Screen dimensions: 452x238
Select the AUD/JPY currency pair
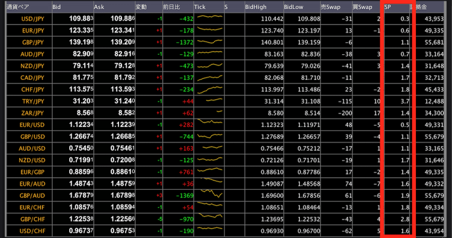click(x=32, y=54)
